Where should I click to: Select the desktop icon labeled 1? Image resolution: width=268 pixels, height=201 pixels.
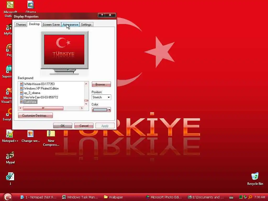(x=10, y=179)
